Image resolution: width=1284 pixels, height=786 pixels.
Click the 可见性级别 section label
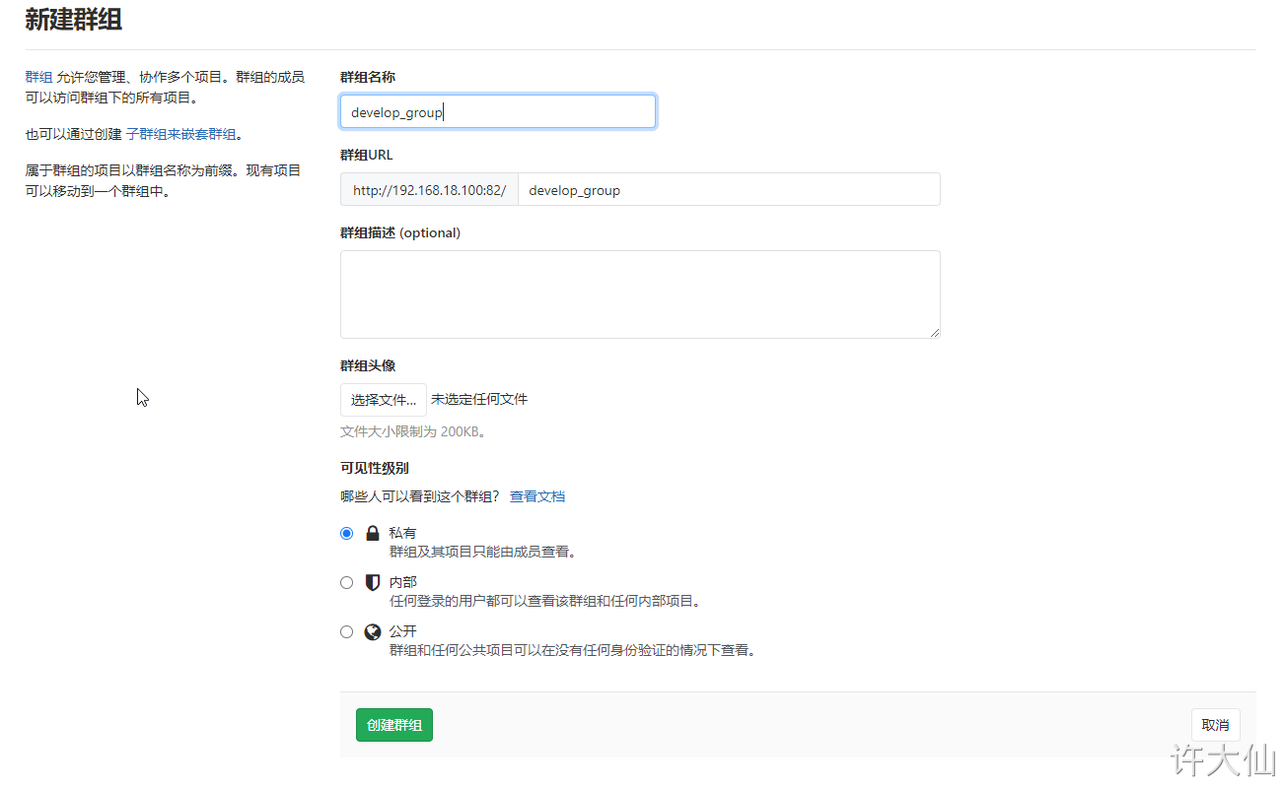coord(375,469)
